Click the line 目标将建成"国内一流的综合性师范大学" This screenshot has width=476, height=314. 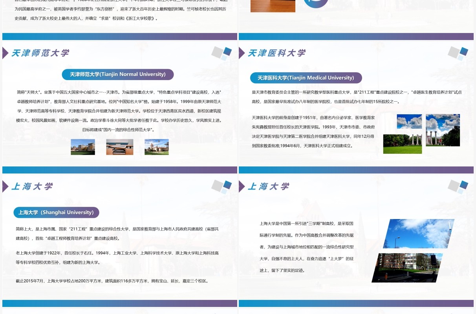(x=119, y=130)
